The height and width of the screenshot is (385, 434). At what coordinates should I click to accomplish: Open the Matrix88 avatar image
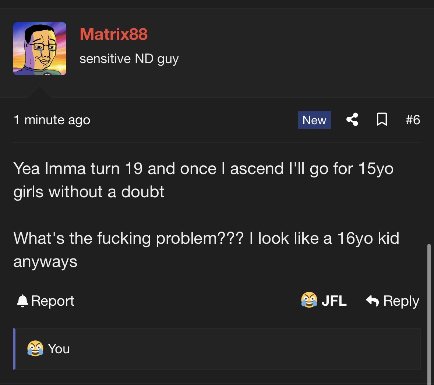[40, 49]
